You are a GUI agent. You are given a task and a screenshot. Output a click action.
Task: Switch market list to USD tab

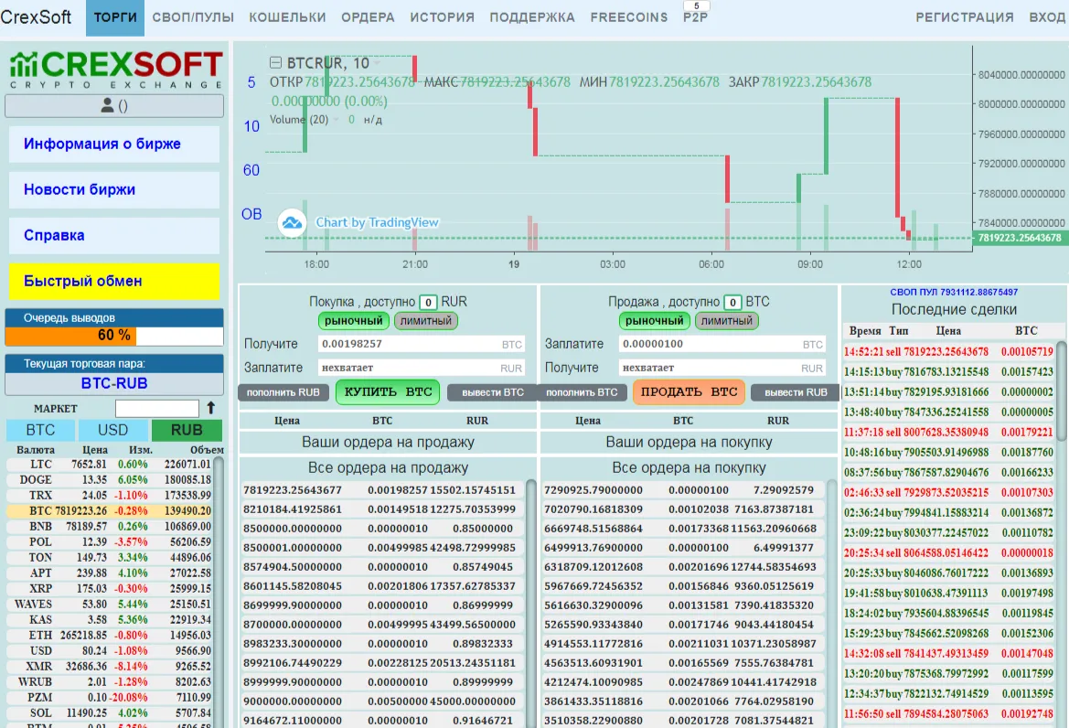pyautogui.click(x=112, y=430)
